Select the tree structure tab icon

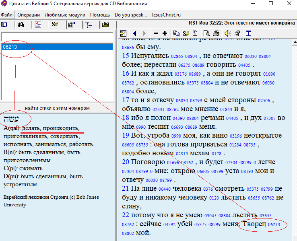(x=89, y=25)
